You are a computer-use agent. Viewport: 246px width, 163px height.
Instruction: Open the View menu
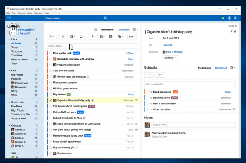click(29, 13)
